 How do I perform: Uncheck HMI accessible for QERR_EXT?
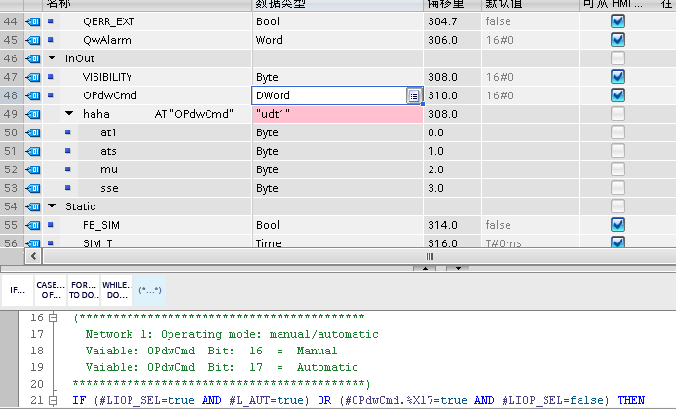[x=618, y=21]
